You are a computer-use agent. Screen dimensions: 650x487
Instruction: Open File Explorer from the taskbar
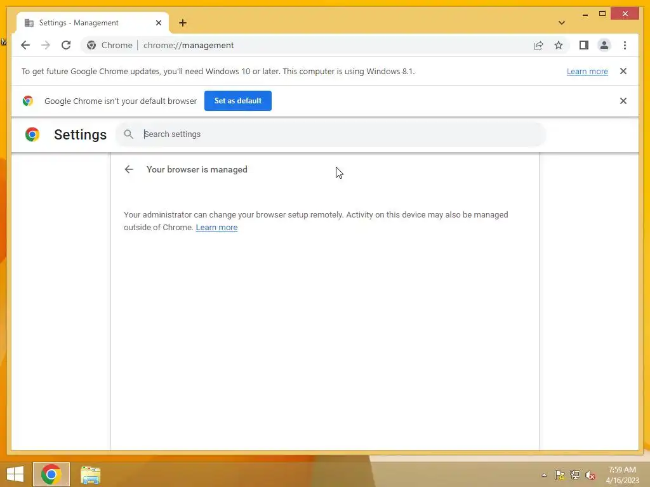coord(90,474)
